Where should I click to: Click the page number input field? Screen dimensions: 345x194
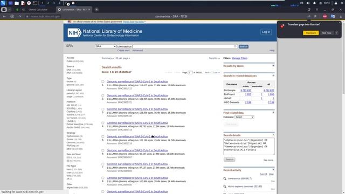[x=190, y=73]
